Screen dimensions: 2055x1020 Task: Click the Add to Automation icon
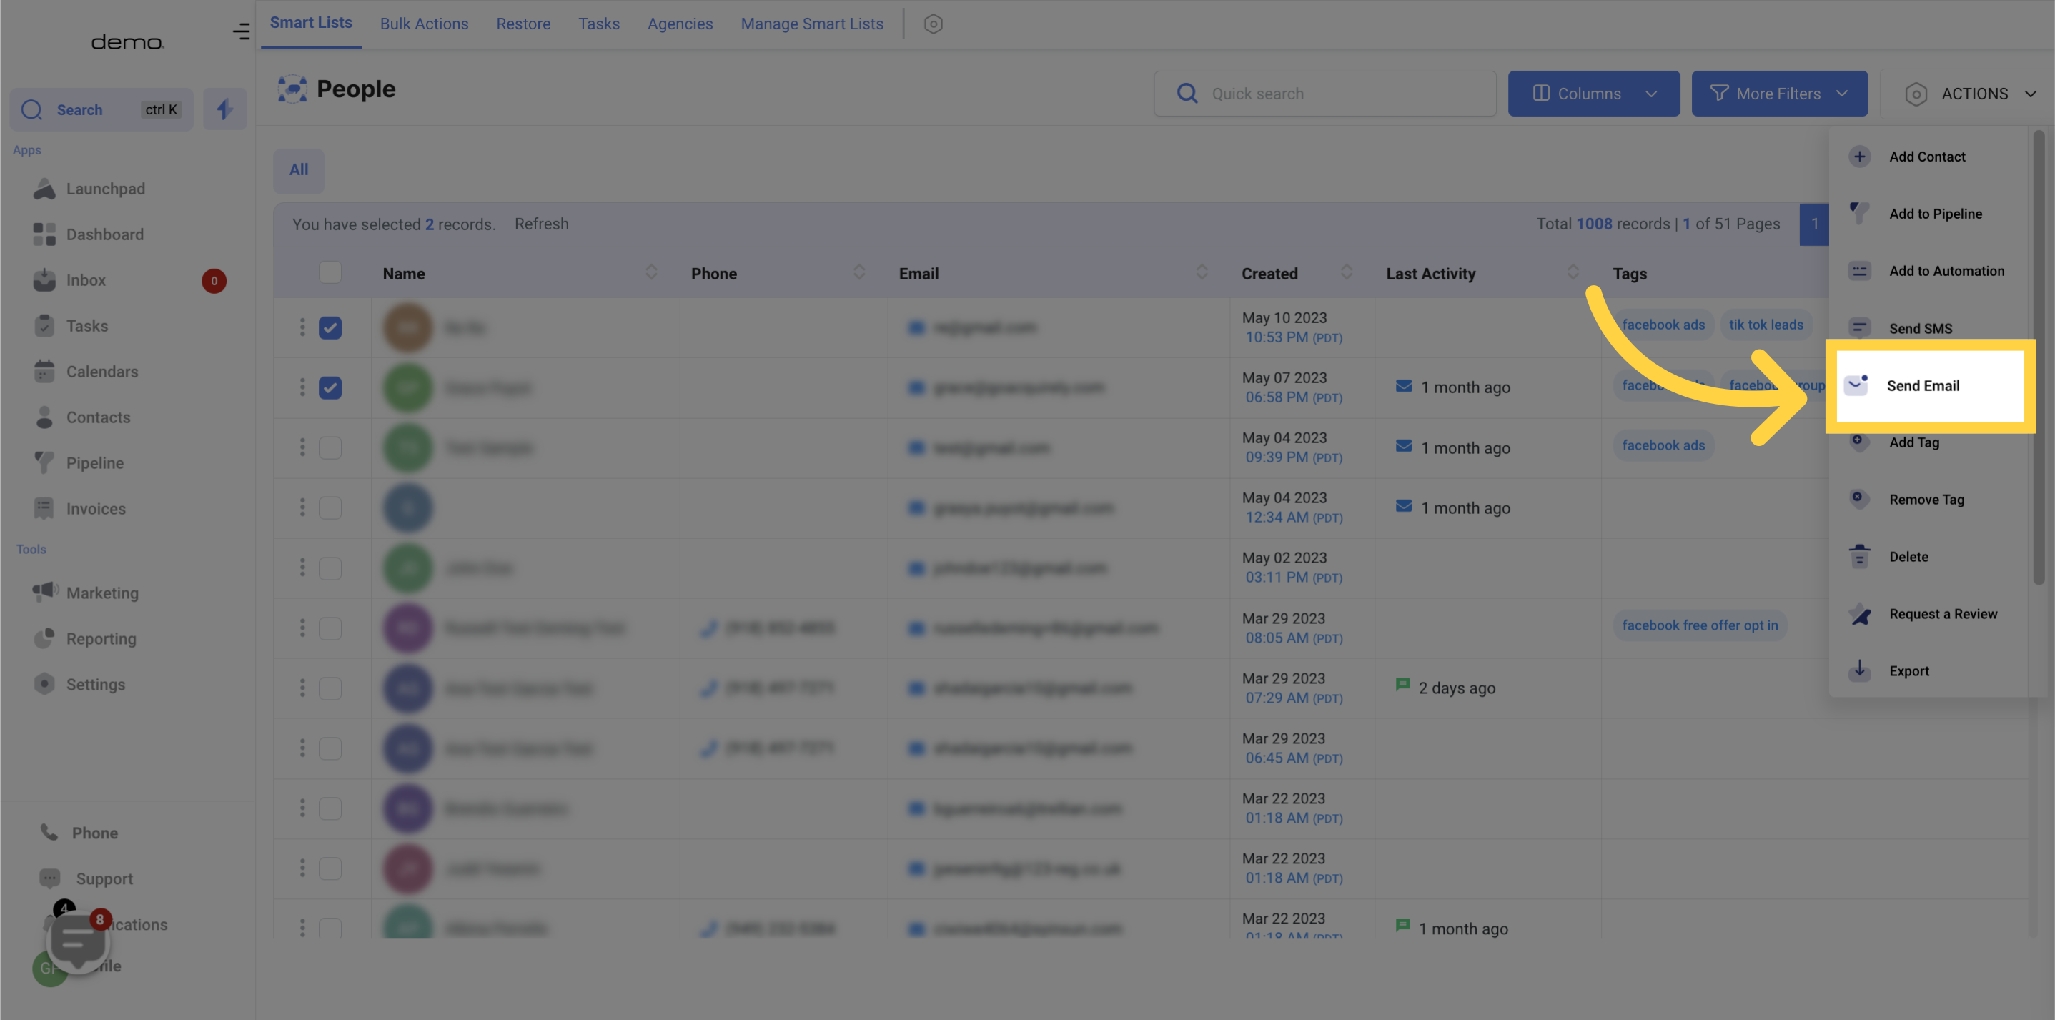pyautogui.click(x=1858, y=271)
